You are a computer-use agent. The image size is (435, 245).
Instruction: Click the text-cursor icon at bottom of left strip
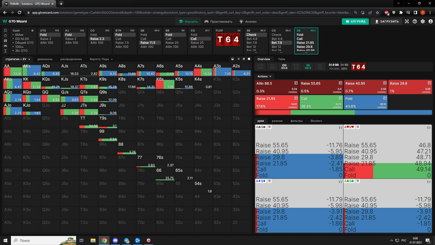[5, 51]
